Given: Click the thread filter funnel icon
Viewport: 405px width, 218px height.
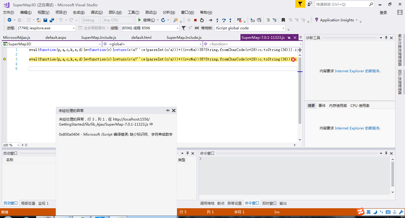Looking at the screenshot, I should pos(184,28).
